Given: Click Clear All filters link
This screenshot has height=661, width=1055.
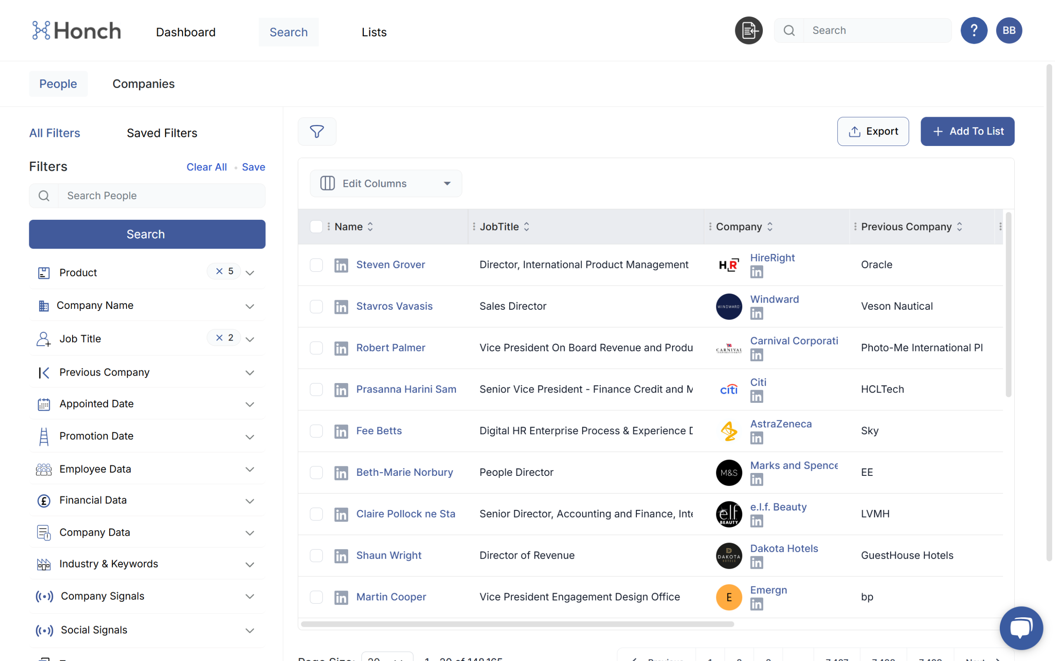Looking at the screenshot, I should pyautogui.click(x=206, y=167).
